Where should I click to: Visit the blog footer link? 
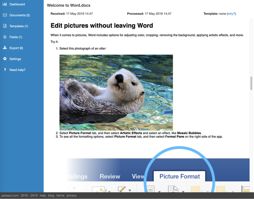tap(51, 195)
